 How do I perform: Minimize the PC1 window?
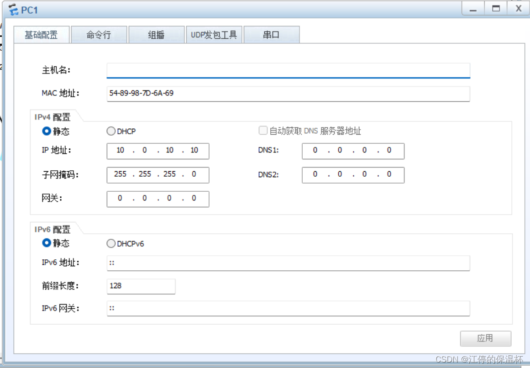click(473, 9)
